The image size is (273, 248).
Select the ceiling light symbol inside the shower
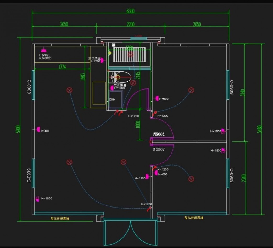(130, 54)
